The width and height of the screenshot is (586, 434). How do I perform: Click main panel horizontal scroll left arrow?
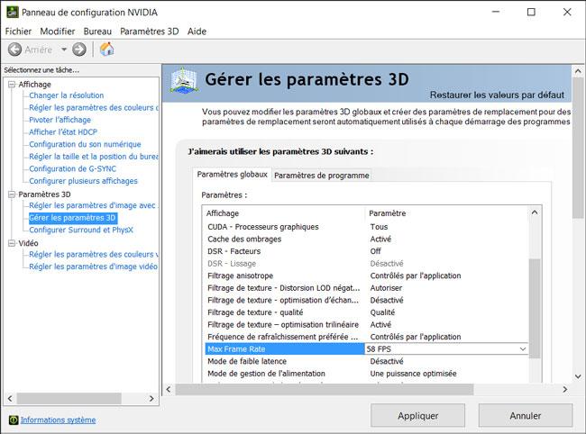169,390
